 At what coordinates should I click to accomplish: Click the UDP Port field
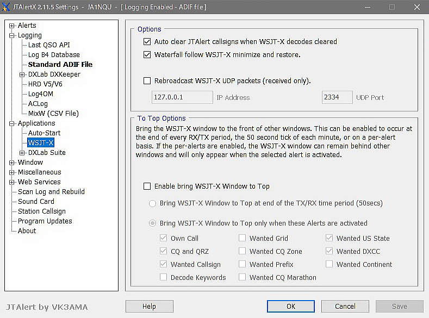338,97
